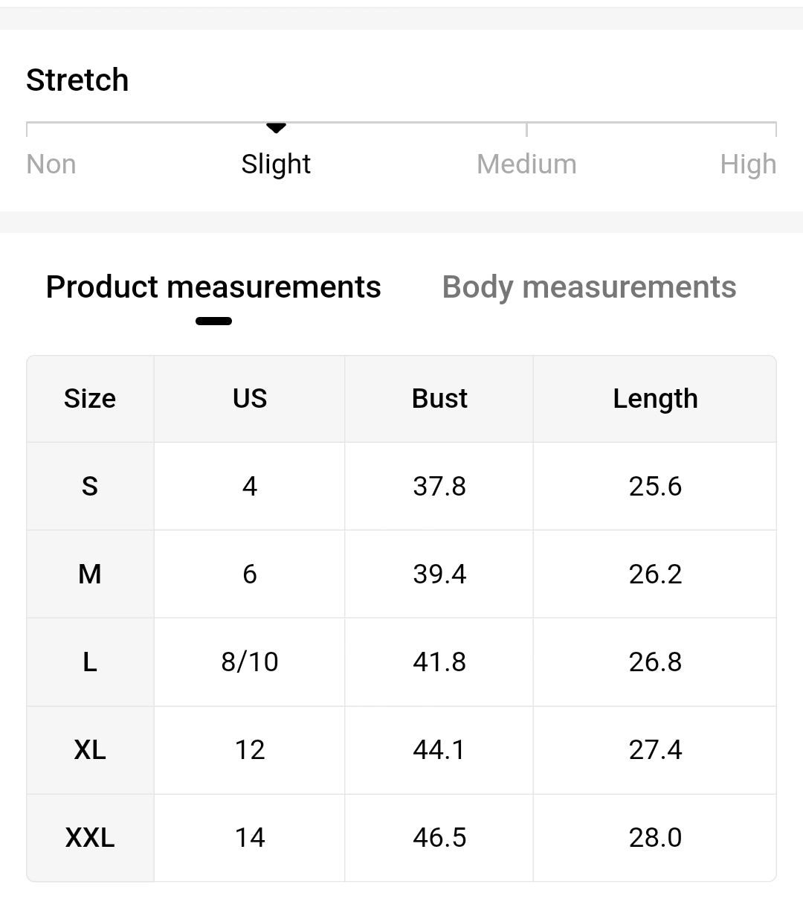Tap the Medium stretch label

526,164
